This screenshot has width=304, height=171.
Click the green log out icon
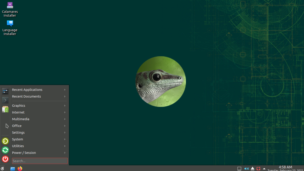[x=5, y=141]
